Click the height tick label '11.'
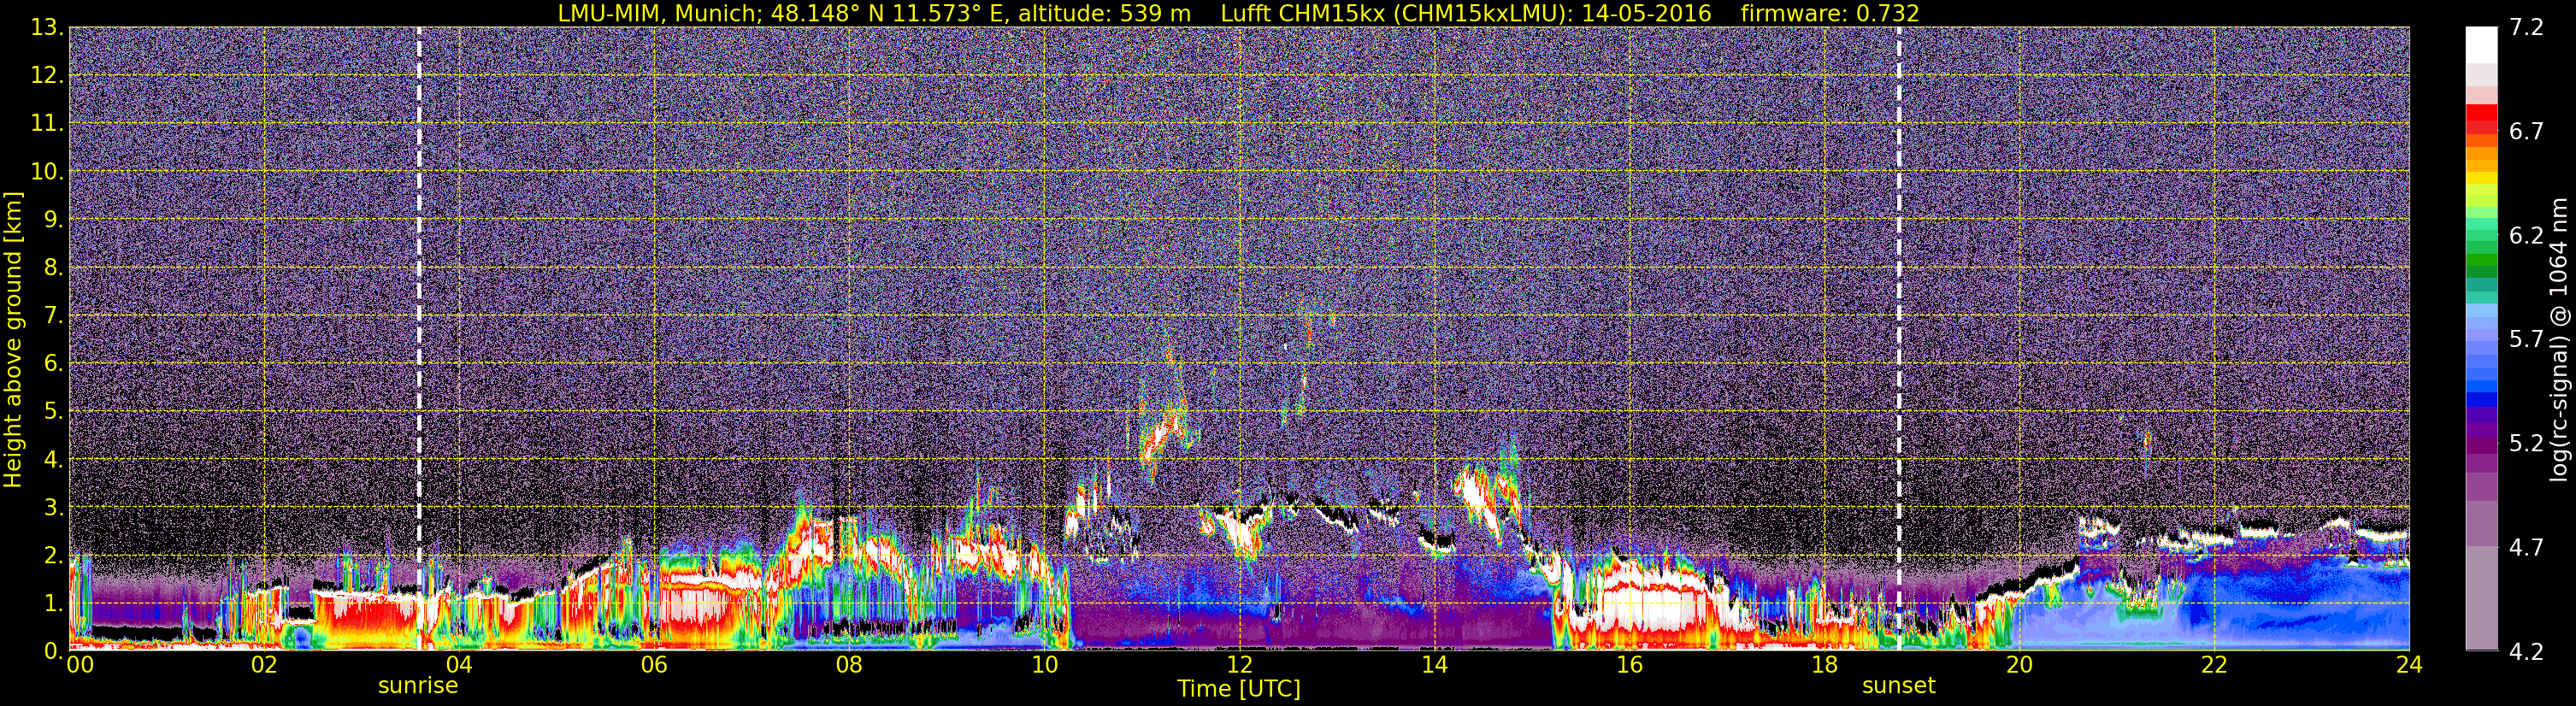The width and height of the screenshot is (2576, 706). click(x=47, y=123)
